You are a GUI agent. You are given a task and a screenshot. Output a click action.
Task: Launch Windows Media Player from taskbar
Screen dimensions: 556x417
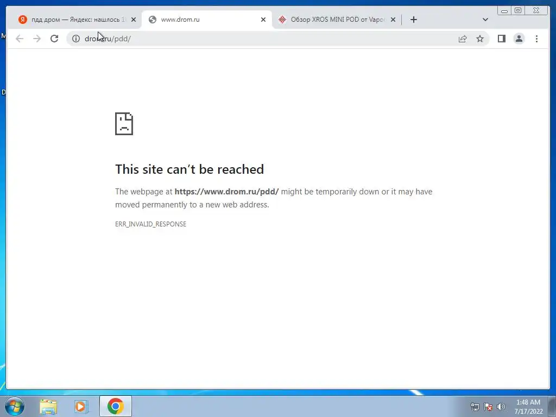click(x=81, y=406)
